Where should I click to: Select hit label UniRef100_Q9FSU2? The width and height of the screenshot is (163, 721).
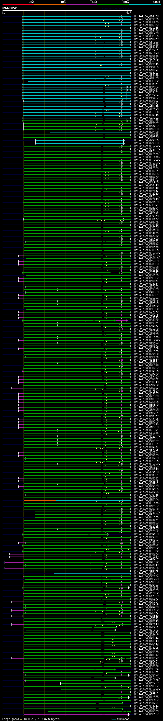(x=146, y=81)
